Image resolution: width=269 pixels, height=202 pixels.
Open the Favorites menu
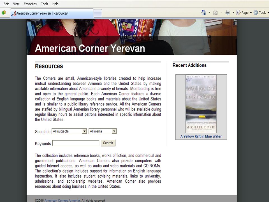30,4
